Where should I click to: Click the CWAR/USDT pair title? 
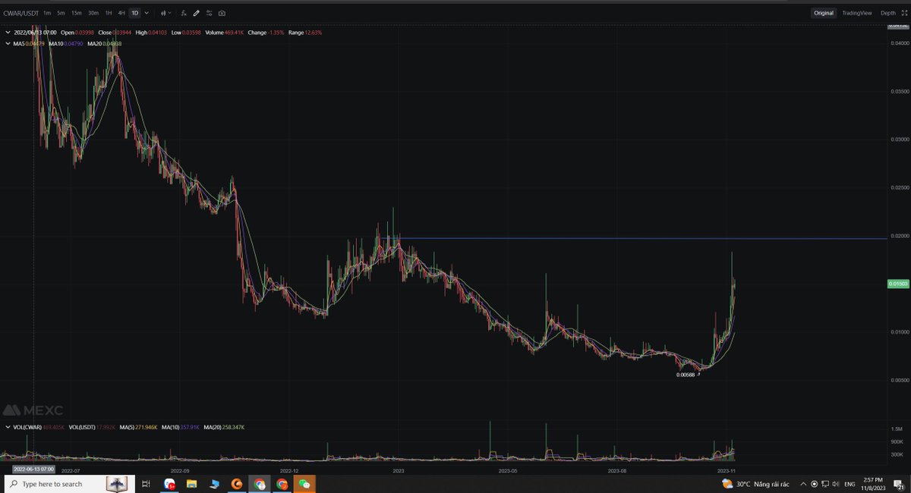20,13
